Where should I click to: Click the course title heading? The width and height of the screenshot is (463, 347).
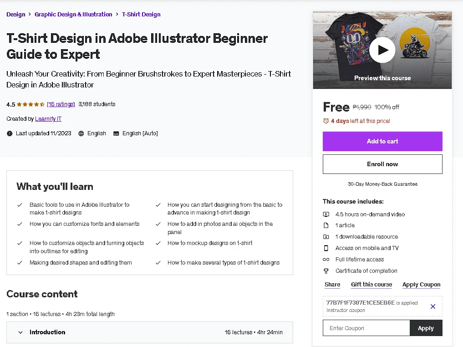click(x=137, y=46)
